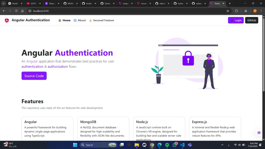Reload the page with the refresh icon
This screenshot has width=265, height=149.
[16, 11]
